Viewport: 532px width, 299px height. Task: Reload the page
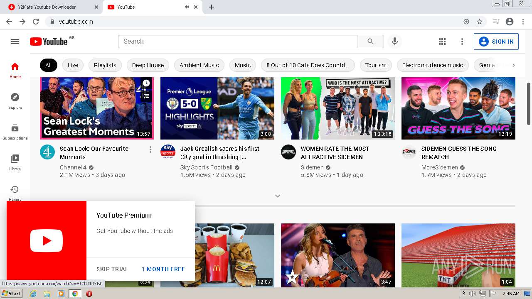click(36, 22)
